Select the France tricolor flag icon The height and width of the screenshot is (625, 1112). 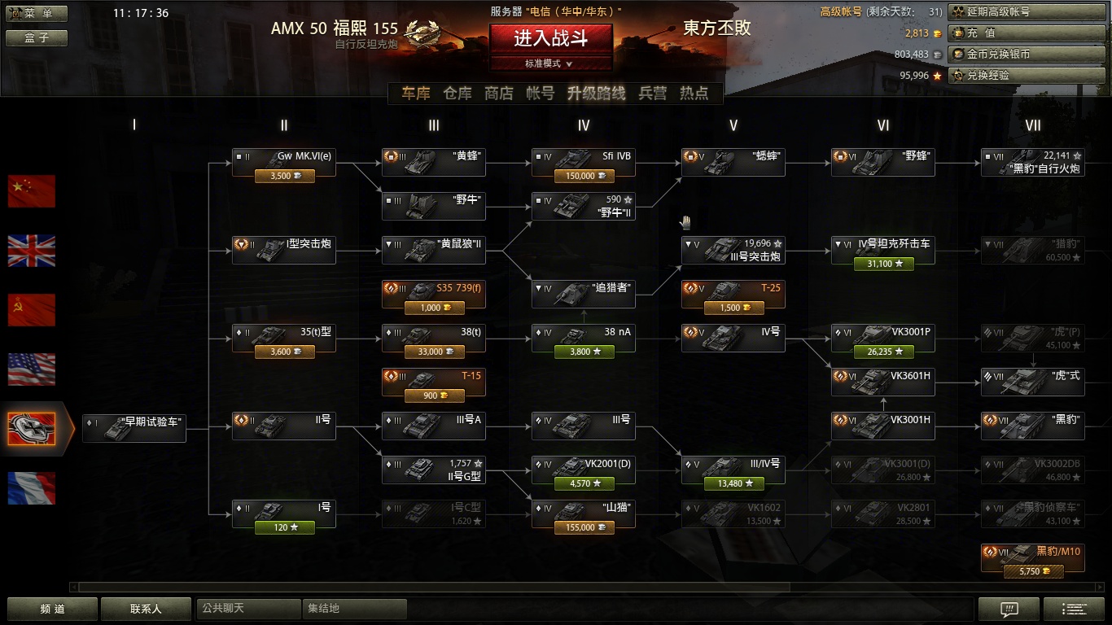pyautogui.click(x=32, y=488)
